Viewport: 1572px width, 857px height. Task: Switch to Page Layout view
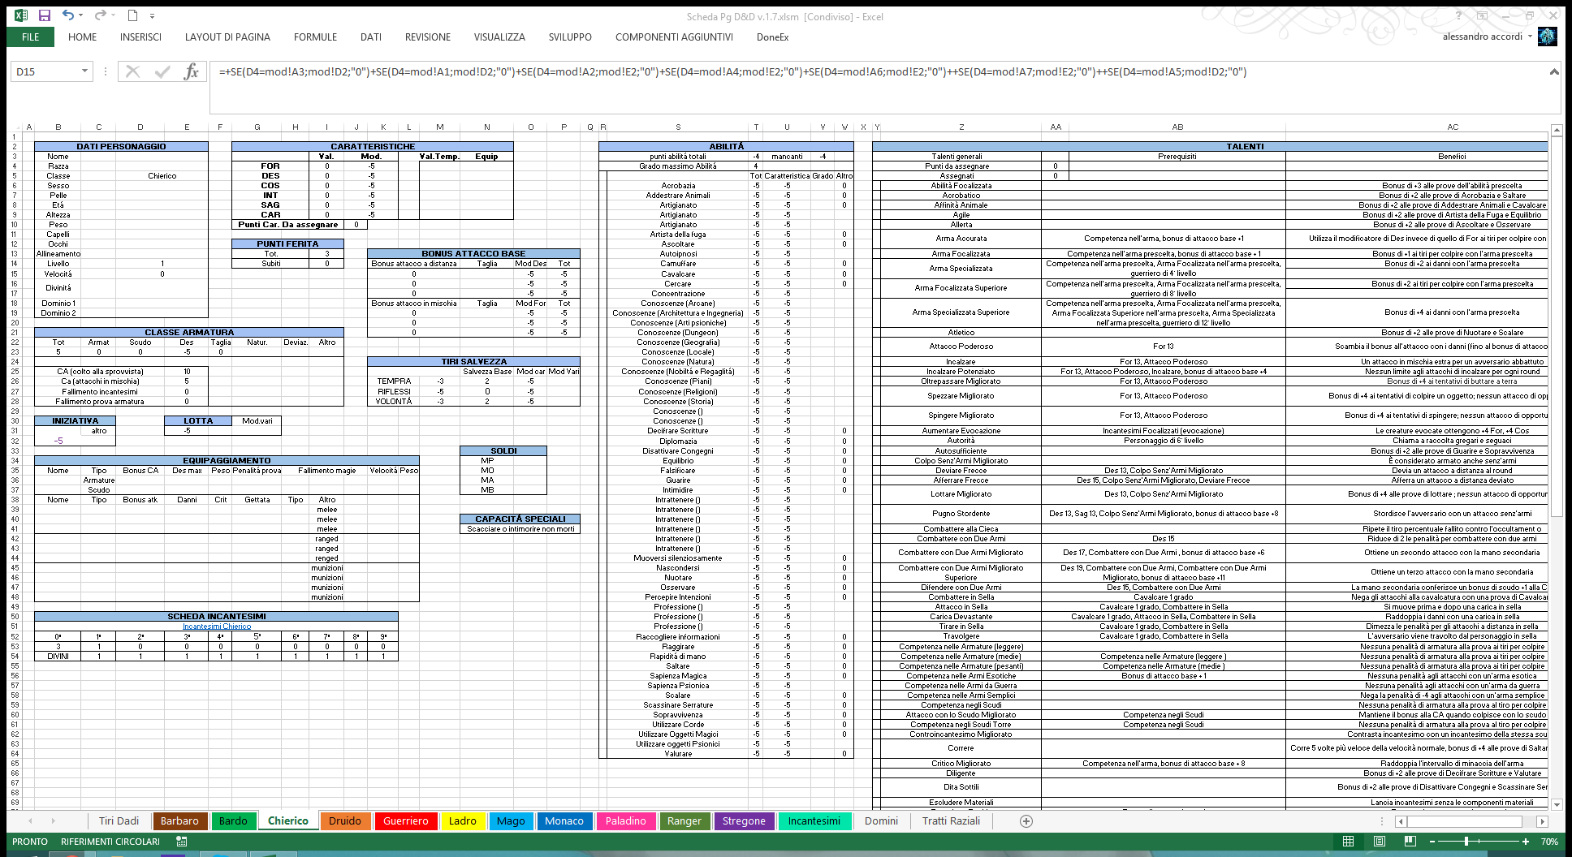tap(1379, 842)
